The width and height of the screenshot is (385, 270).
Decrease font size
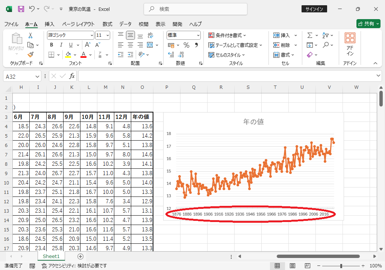[98, 45]
